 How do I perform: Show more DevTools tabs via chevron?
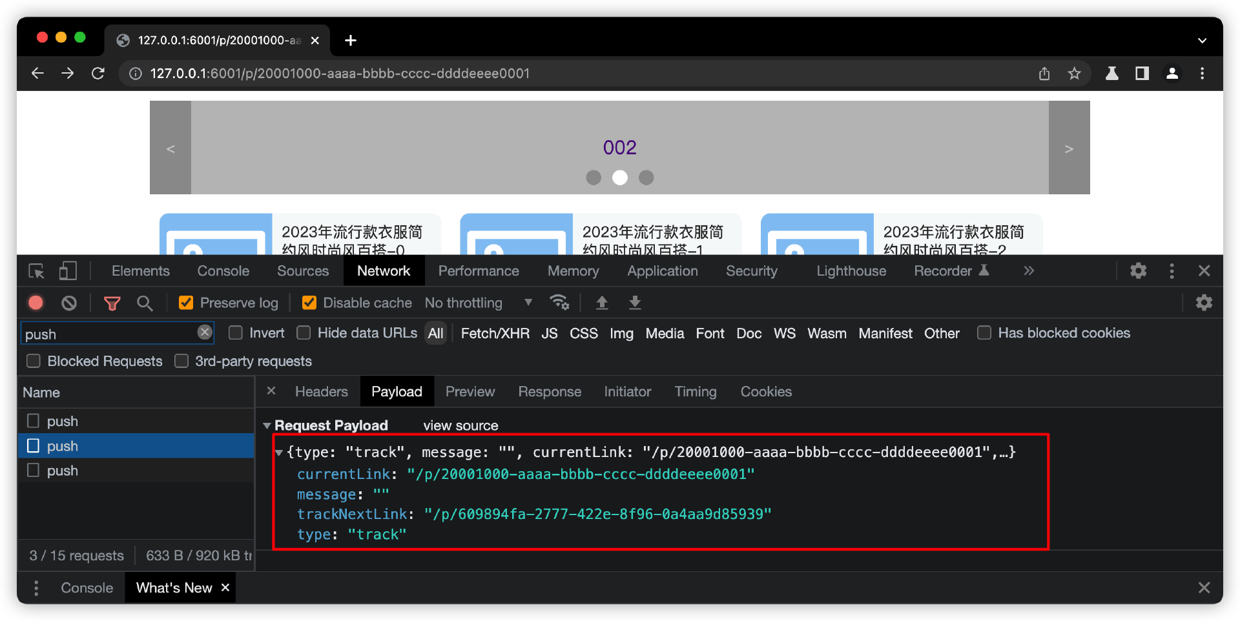pyautogui.click(x=1029, y=271)
